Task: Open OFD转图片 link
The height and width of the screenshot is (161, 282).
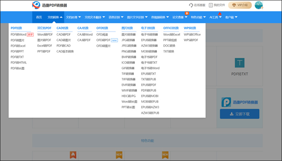Action: 103,46
